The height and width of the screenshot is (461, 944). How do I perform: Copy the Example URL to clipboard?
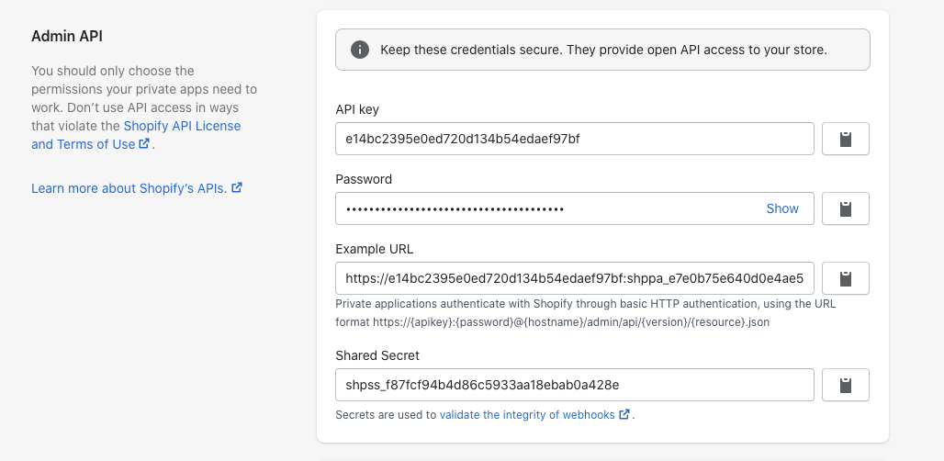pyautogui.click(x=845, y=278)
